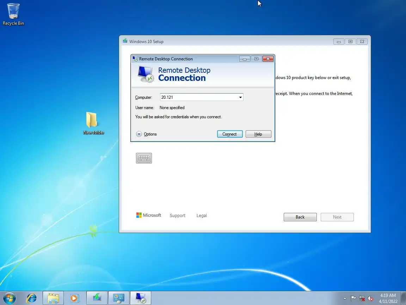Open the Windows Start orb
Image resolution: width=406 pixels, height=305 pixels.
(x=10, y=298)
